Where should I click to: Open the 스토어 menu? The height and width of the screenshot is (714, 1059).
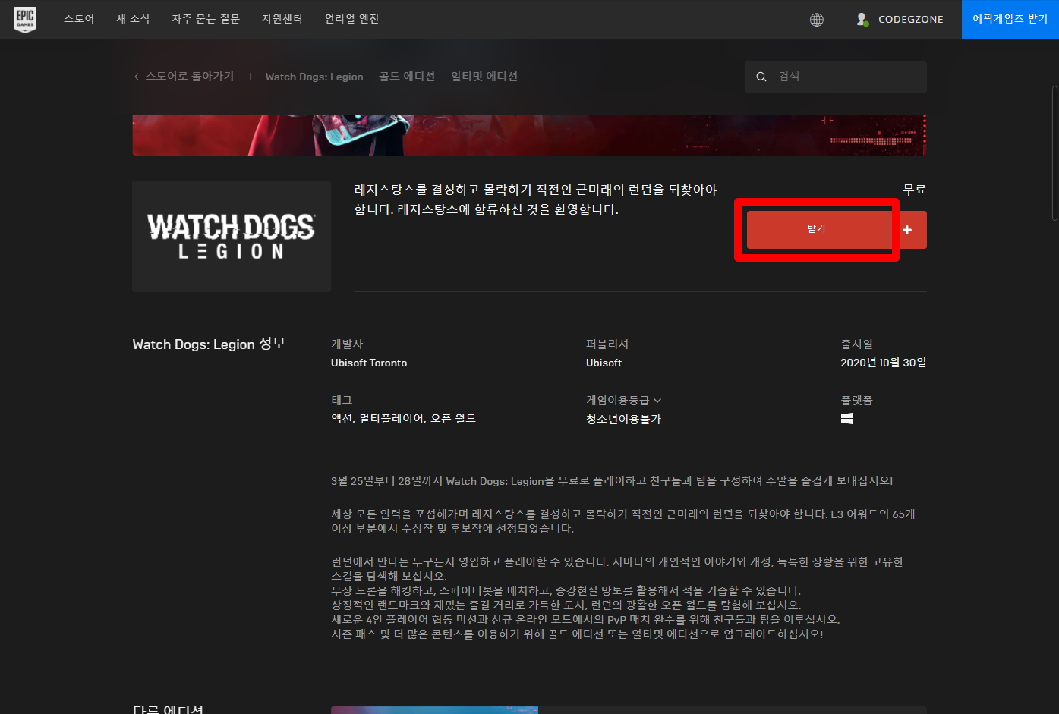79,19
